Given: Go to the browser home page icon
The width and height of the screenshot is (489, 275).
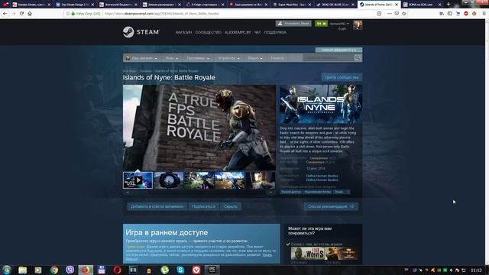Looking at the screenshot, I should [x=30, y=14].
